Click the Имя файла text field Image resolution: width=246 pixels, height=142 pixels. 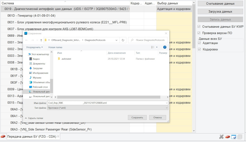[x=106, y=103]
